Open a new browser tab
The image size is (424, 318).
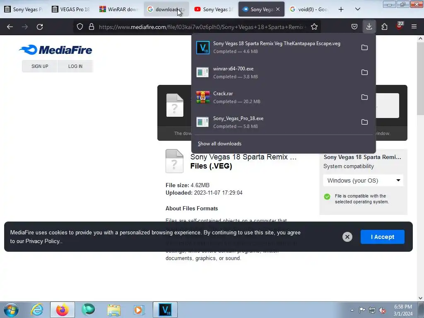[x=341, y=9]
